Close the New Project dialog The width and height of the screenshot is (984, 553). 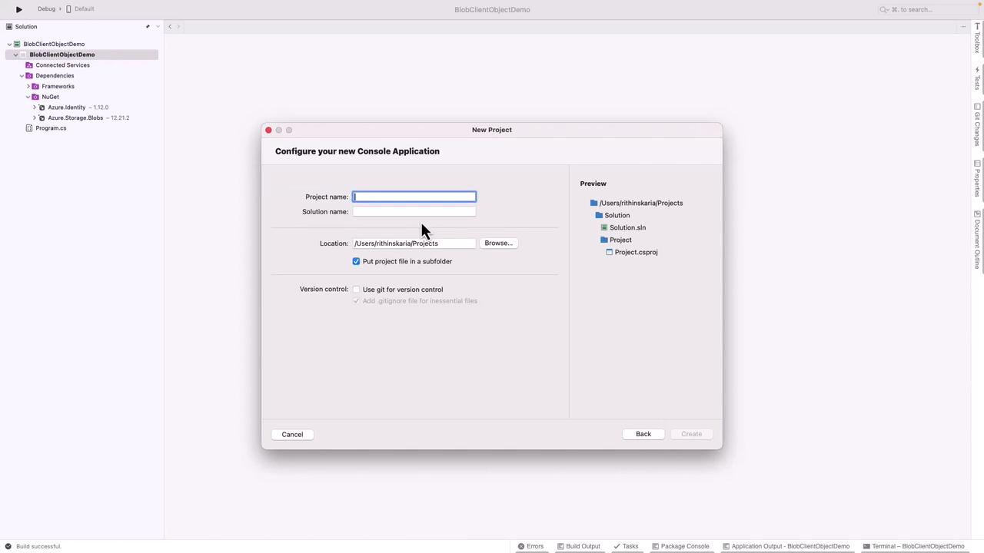(x=268, y=131)
